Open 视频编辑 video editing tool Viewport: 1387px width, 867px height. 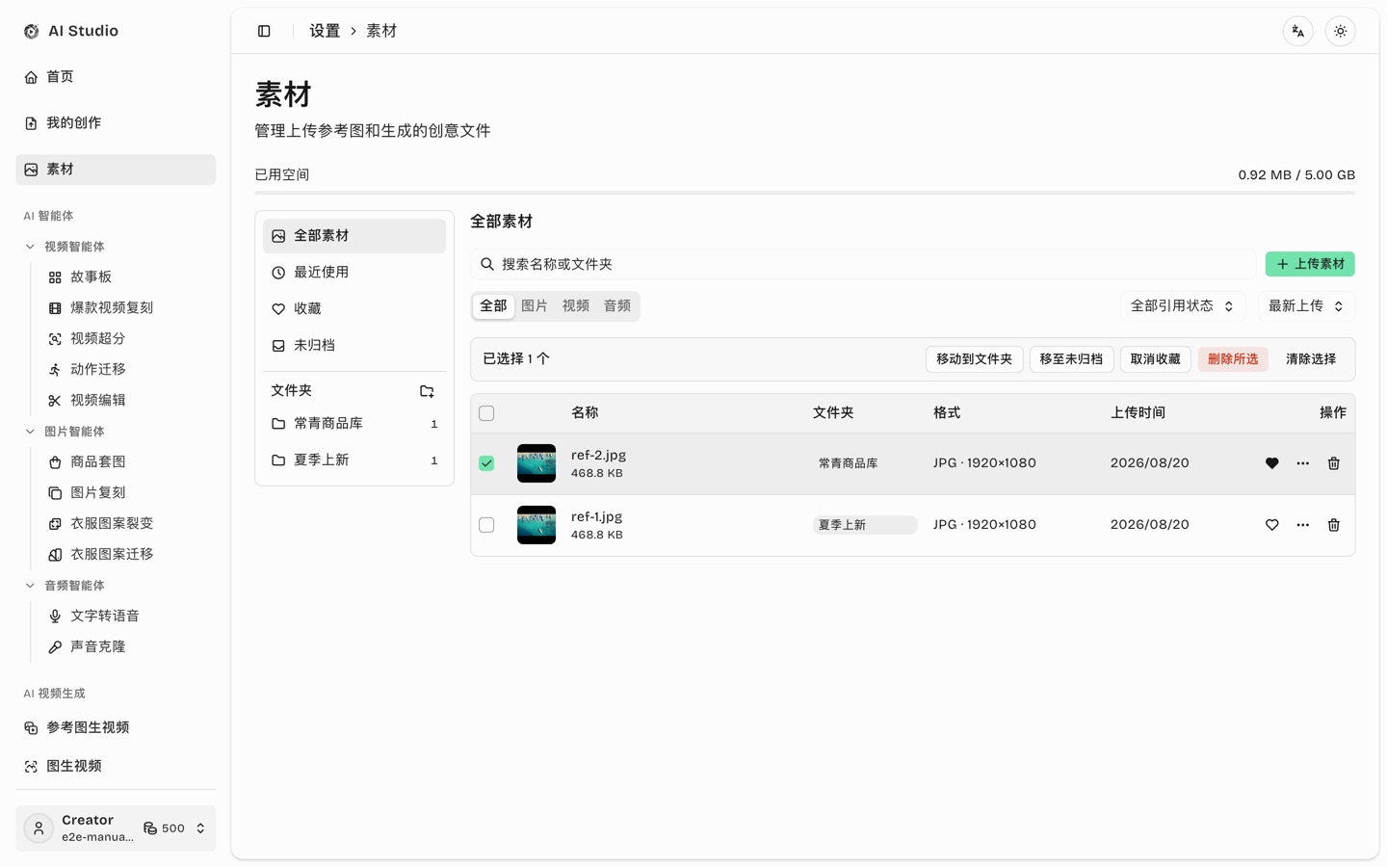click(127, 401)
